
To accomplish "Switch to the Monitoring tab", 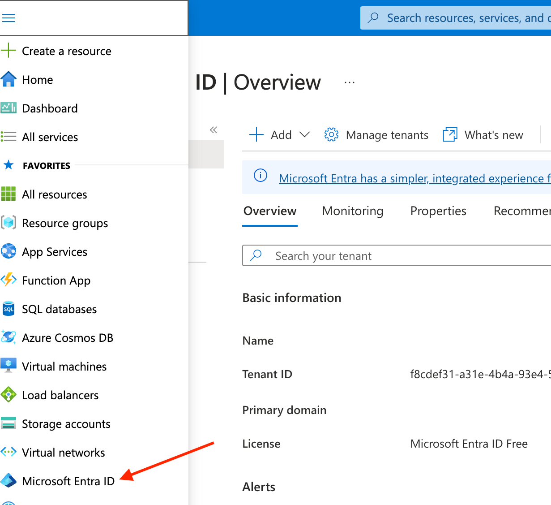I will coord(352,211).
